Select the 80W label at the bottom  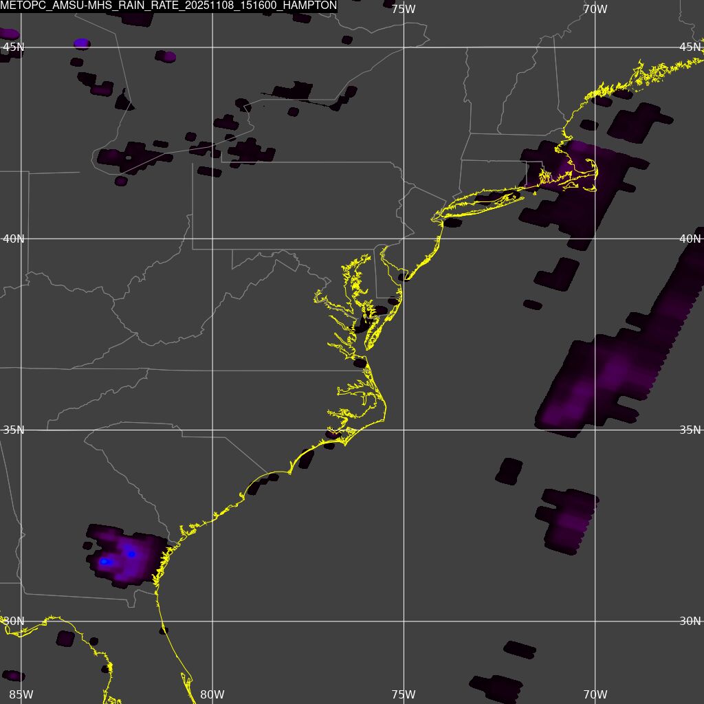(212, 694)
